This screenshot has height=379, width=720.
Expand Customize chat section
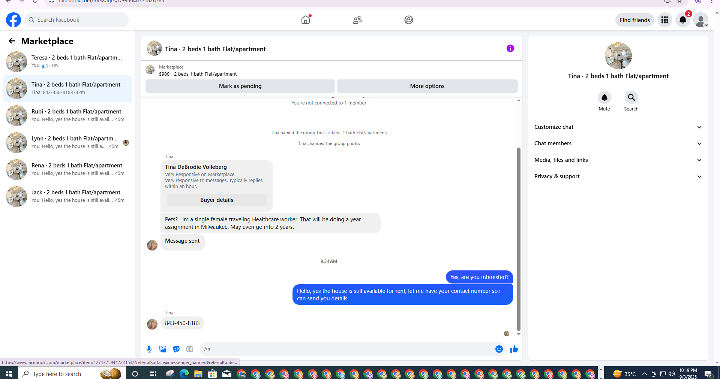(x=618, y=127)
